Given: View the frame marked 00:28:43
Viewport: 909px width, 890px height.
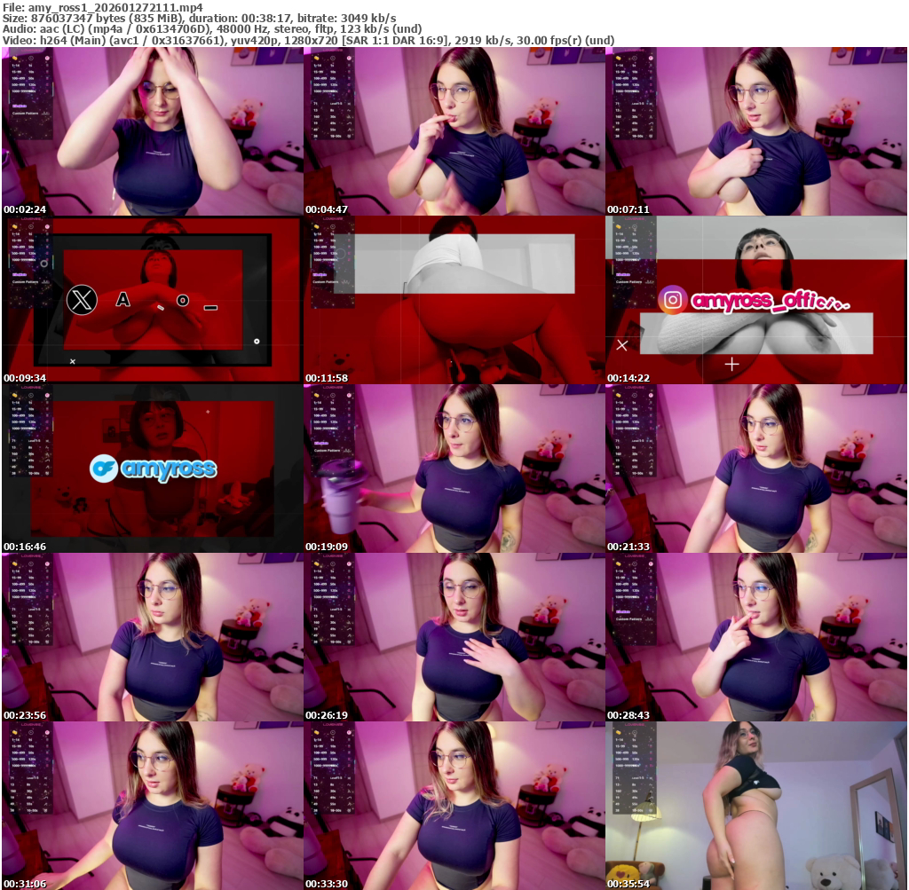Looking at the screenshot, I should 756,637.
